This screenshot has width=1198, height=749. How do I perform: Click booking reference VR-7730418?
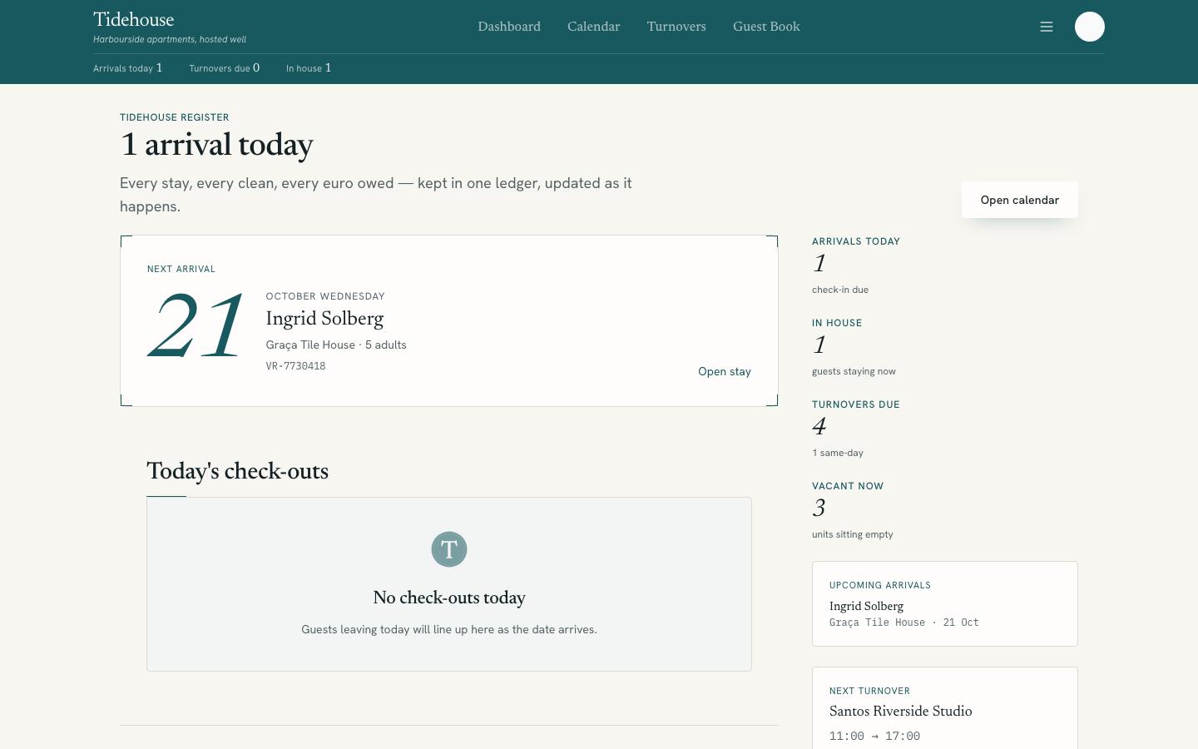click(295, 366)
